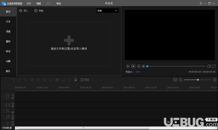
Task: Click the hamburger settings menu icon
Action: pos(201,3)
